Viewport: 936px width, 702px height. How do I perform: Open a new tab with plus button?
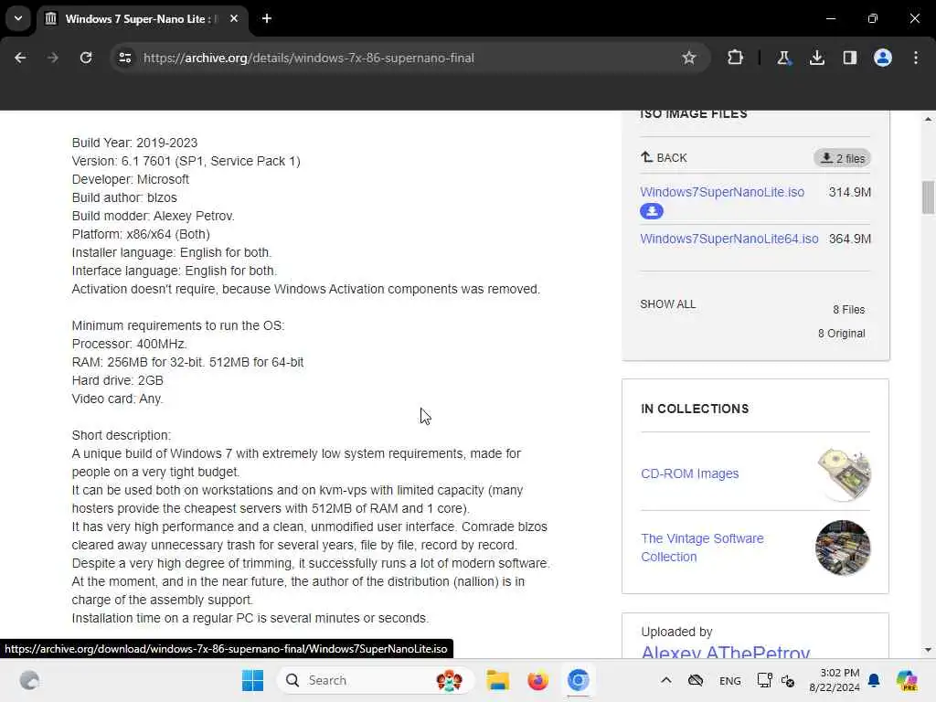pyautogui.click(x=267, y=18)
